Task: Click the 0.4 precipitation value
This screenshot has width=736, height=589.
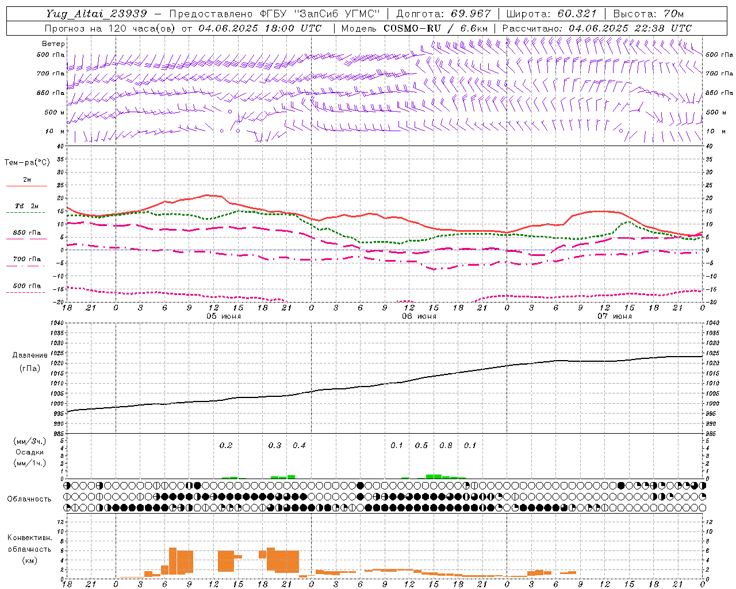Action: (299, 446)
